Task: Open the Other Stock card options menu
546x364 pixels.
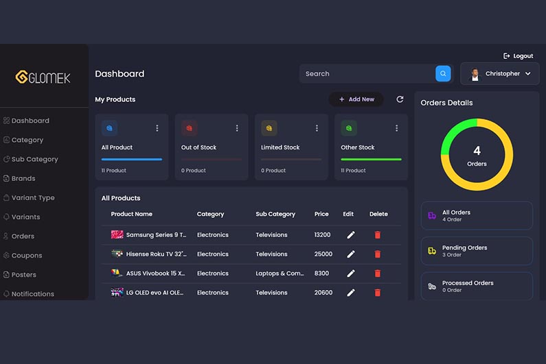Action: pyautogui.click(x=396, y=128)
